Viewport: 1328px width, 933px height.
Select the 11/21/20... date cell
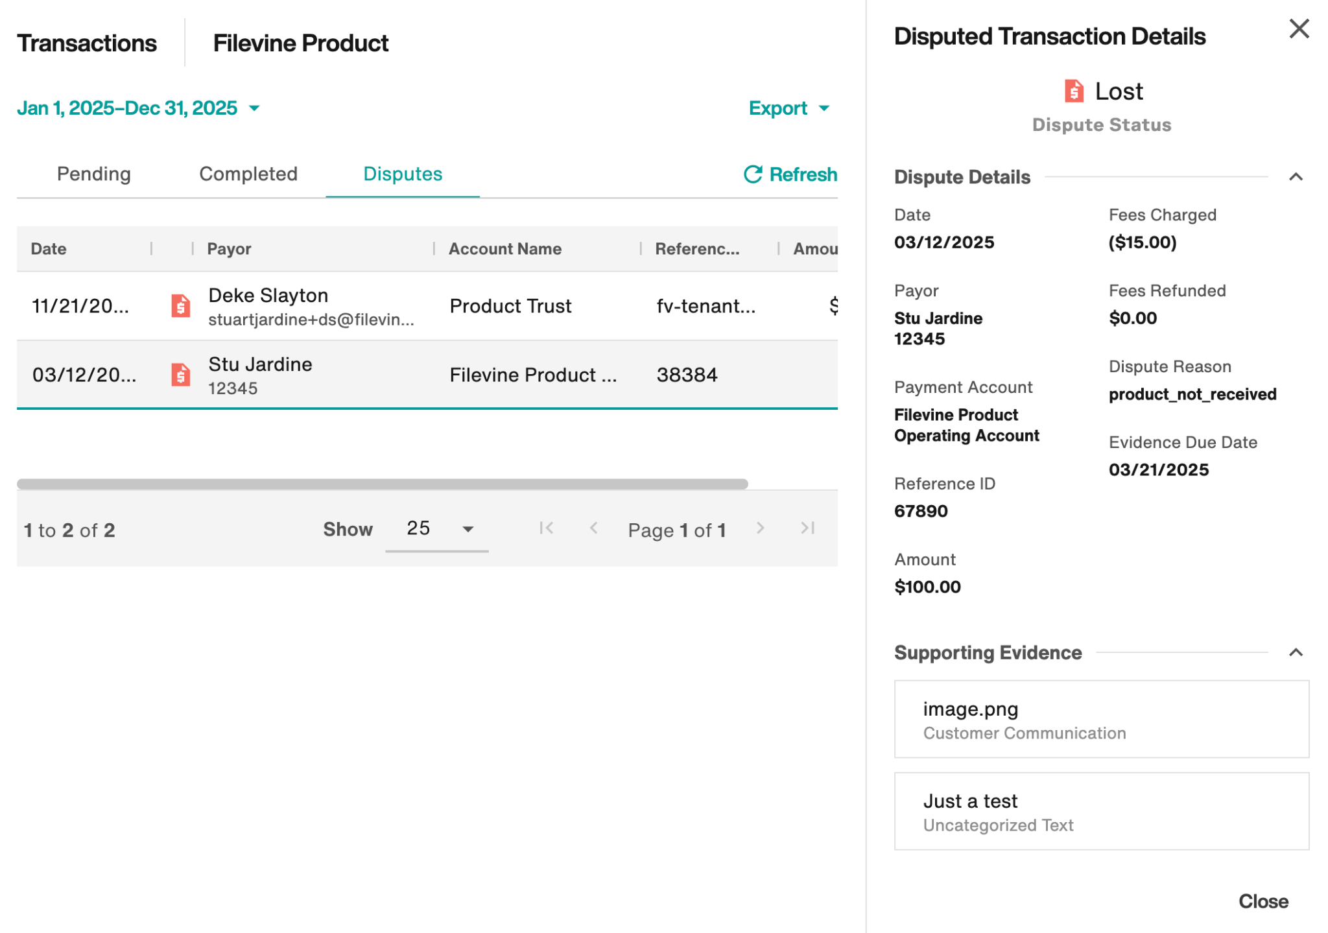pyautogui.click(x=80, y=306)
